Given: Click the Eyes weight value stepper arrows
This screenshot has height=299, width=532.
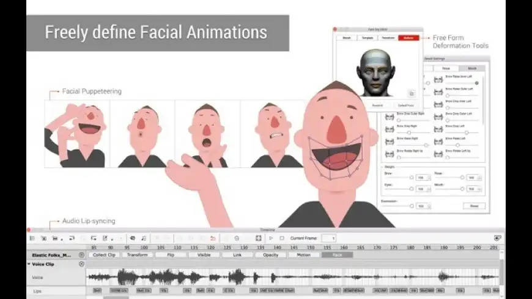Looking at the screenshot, I should (429, 189).
